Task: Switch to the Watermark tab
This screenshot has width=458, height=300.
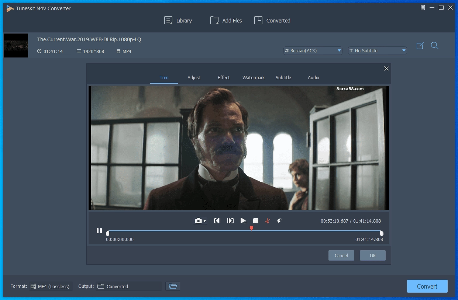Action: [x=254, y=78]
